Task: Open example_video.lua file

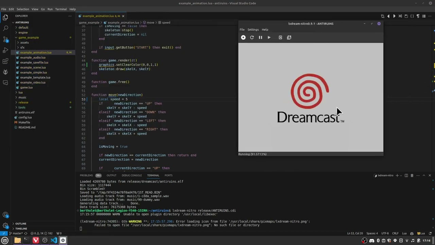Action: 33,82
